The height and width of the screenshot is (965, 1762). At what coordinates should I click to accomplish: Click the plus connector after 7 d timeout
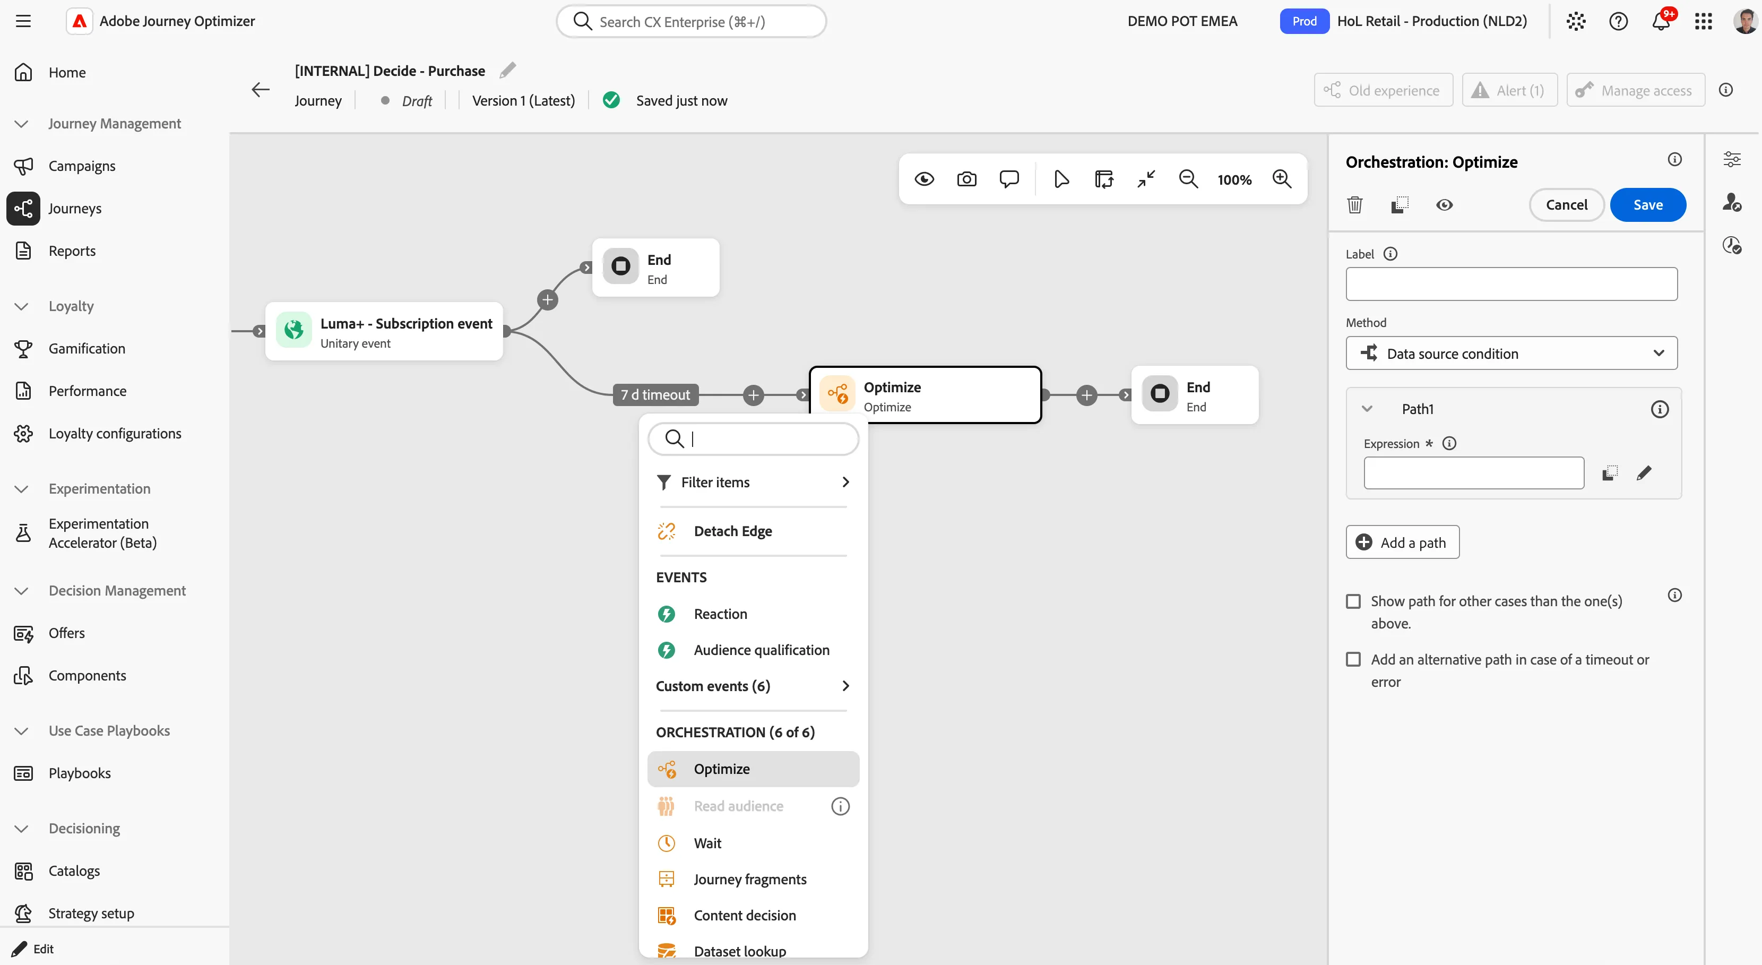click(x=753, y=395)
